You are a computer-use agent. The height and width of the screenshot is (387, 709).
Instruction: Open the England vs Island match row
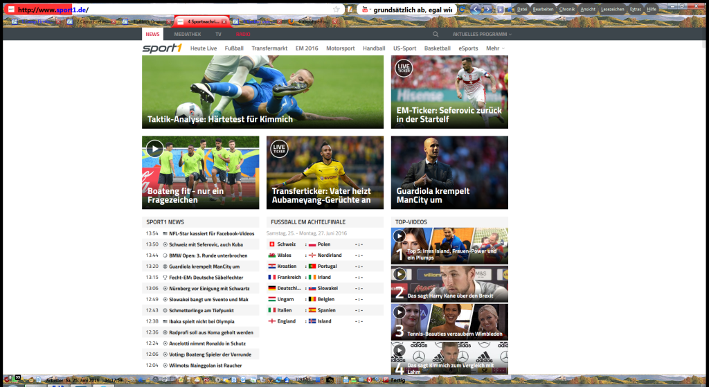325,321
